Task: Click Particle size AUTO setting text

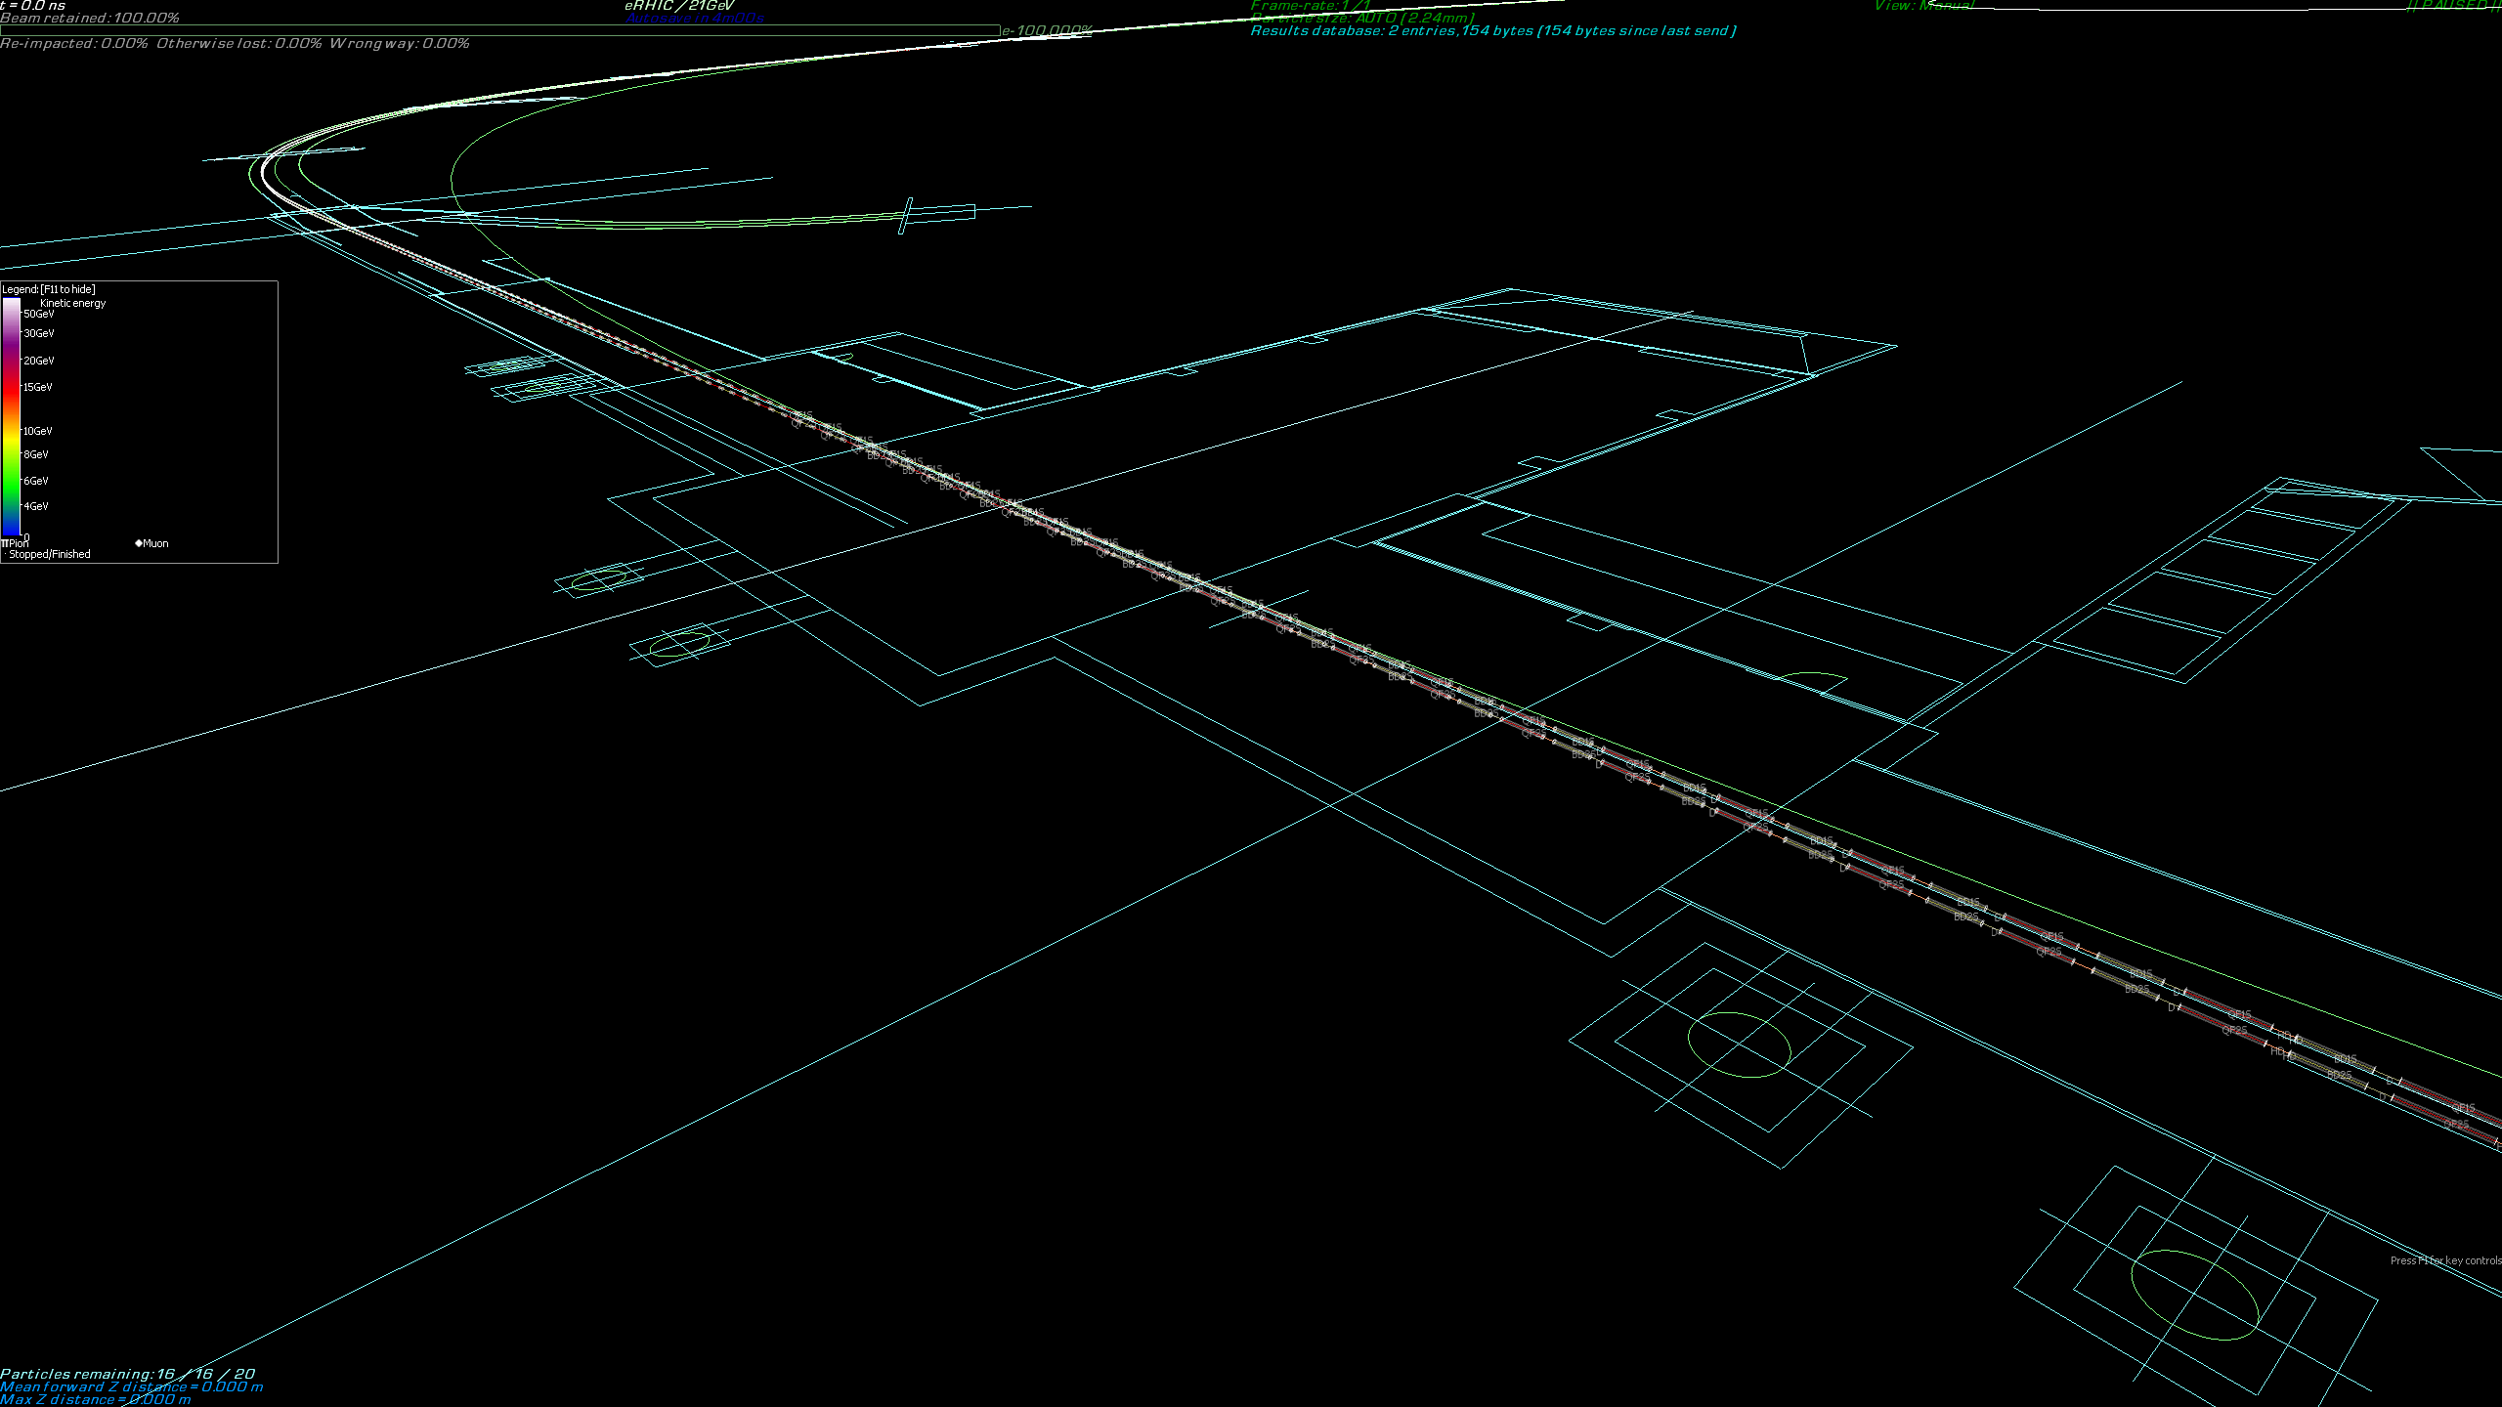Action: click(1362, 18)
